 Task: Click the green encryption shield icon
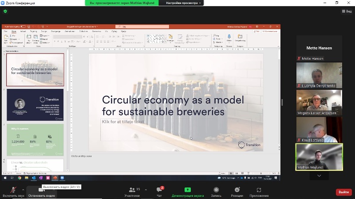point(5,11)
